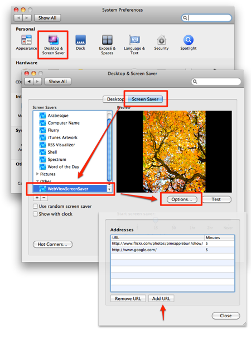Click Minutes value for google.com row
Viewport: 251px width, 343px height.
click(x=206, y=250)
